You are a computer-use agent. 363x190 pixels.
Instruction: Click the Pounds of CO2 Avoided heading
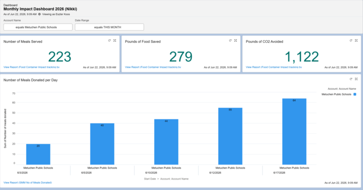tap(265, 42)
